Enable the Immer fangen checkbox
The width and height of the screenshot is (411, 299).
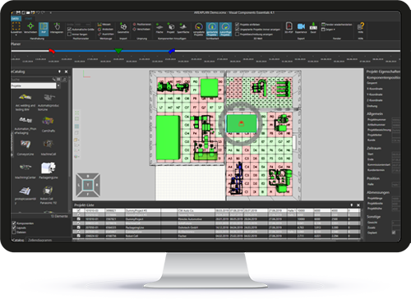tap(69, 34)
